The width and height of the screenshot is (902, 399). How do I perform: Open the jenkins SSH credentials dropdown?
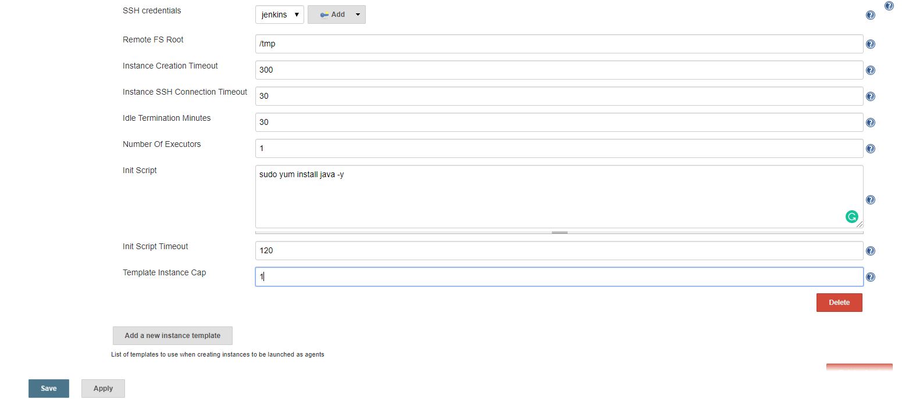pos(280,15)
